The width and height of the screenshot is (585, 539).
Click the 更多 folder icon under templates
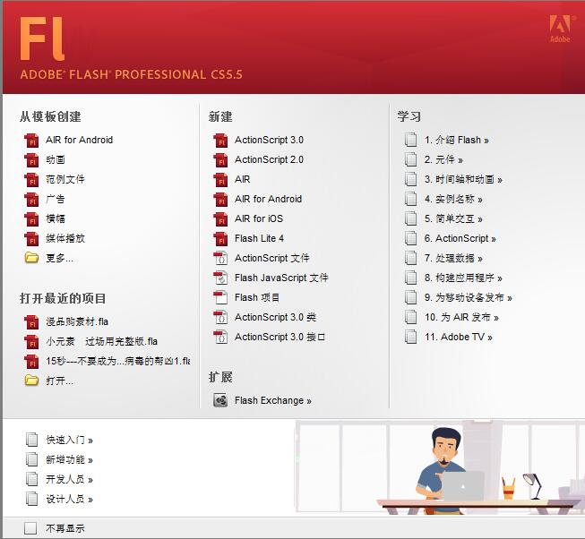(x=31, y=258)
